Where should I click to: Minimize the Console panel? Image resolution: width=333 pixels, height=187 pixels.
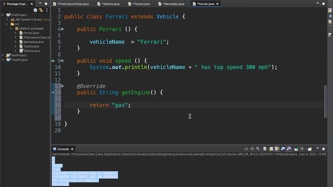tap(318, 149)
